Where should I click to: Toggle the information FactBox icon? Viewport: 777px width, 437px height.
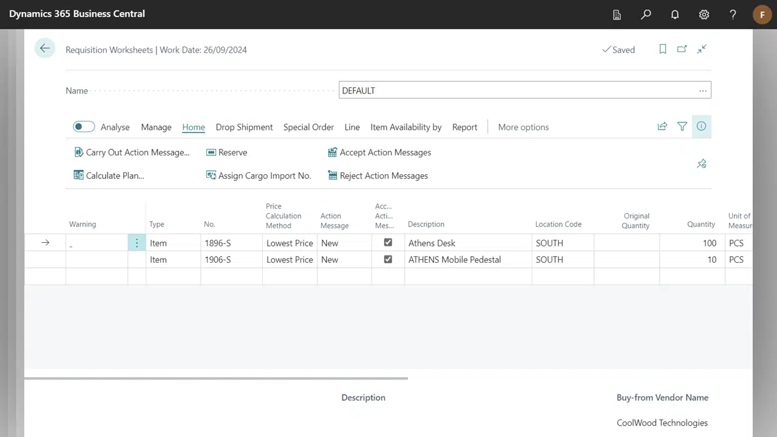click(x=702, y=126)
